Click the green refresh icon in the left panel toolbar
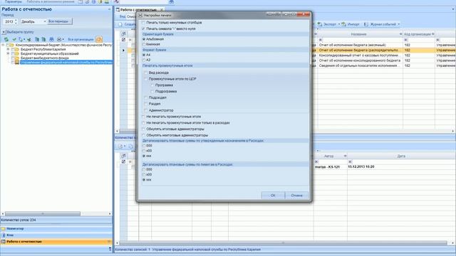 6,39
